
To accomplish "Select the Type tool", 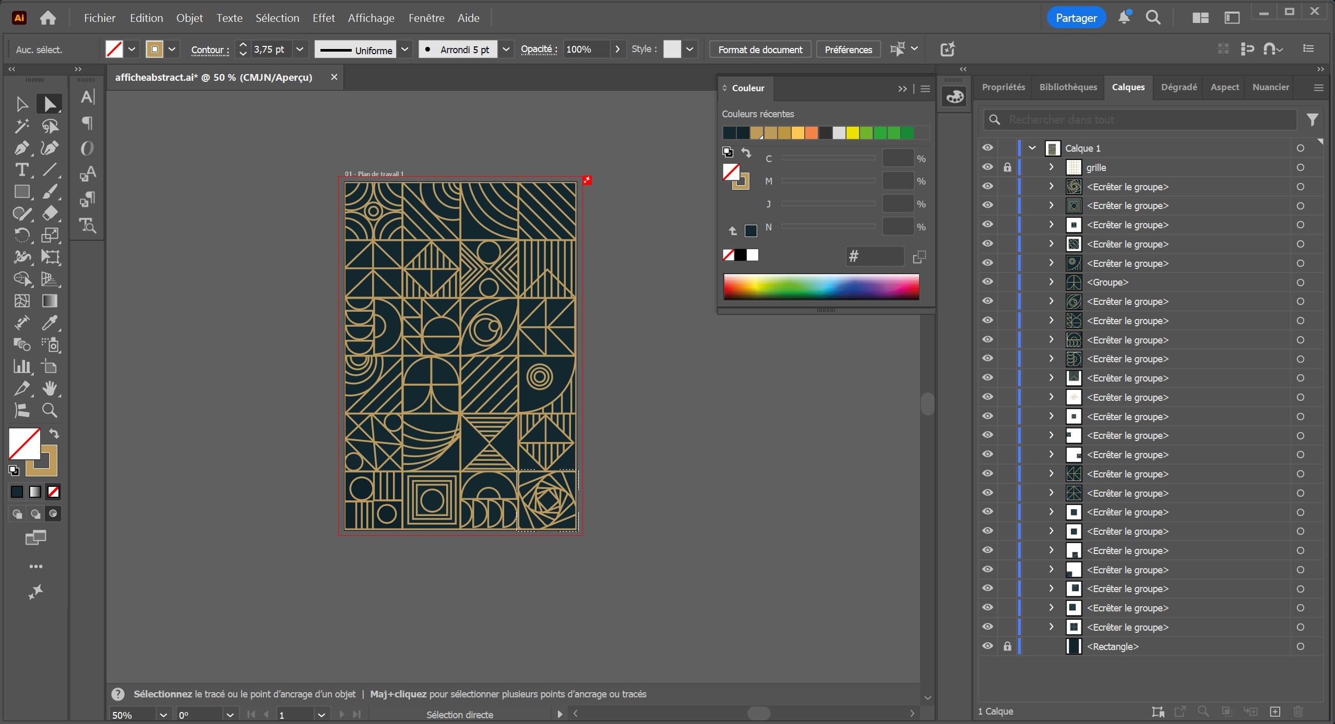I will click(21, 170).
